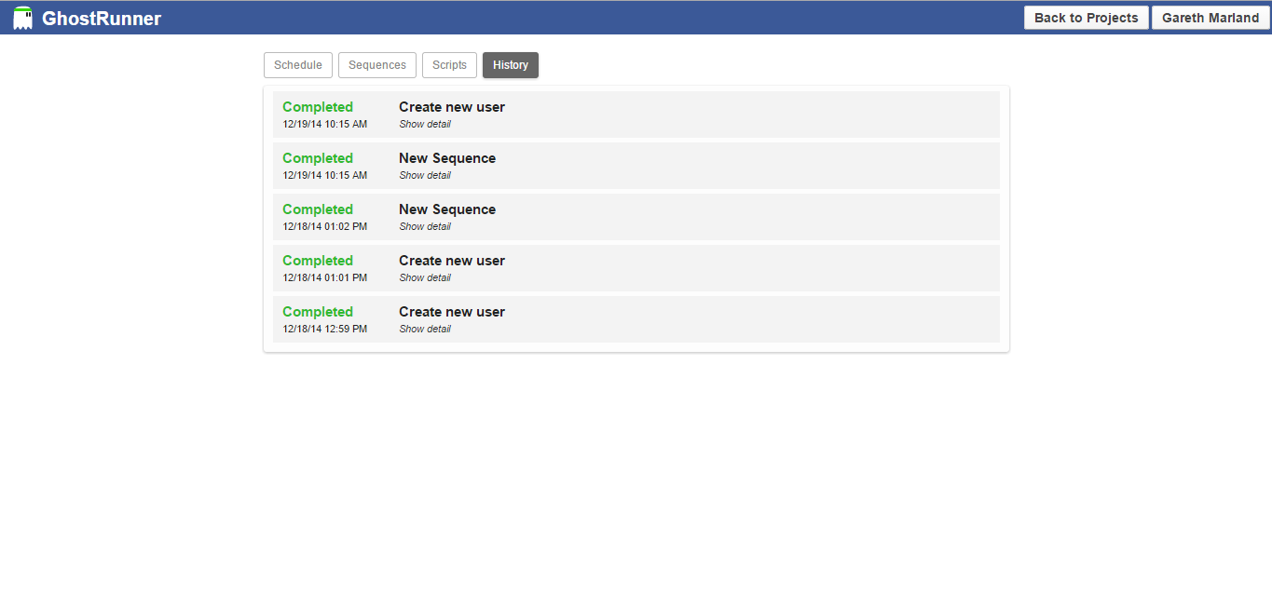This screenshot has height=607, width=1272.
Task: Click the Completed label on the last entry
Action: 317,311
